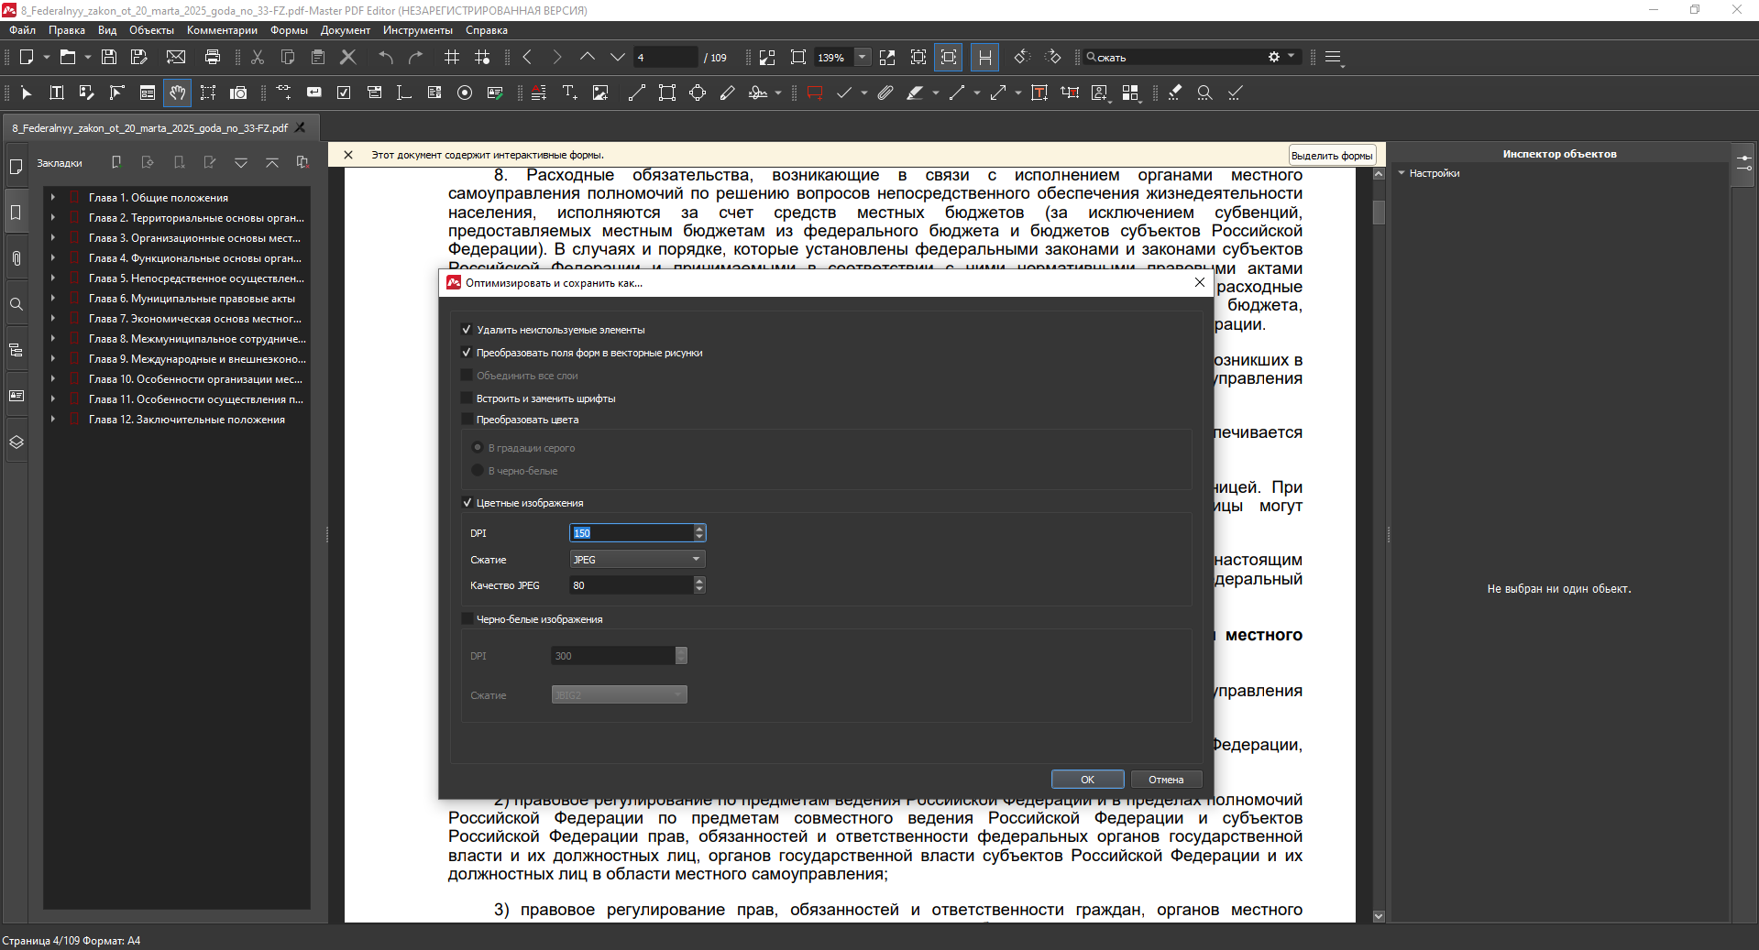Choose the Attach File annotation tool
1759x950 pixels.
[x=885, y=93]
